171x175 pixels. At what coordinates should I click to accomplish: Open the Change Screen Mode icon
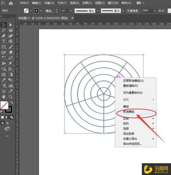(x=7, y=129)
